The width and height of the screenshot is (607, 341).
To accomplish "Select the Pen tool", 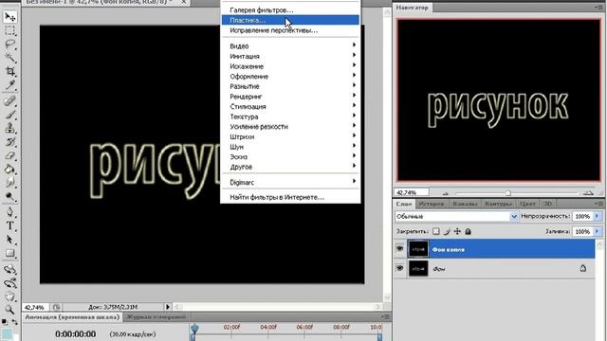I will 10,212.
